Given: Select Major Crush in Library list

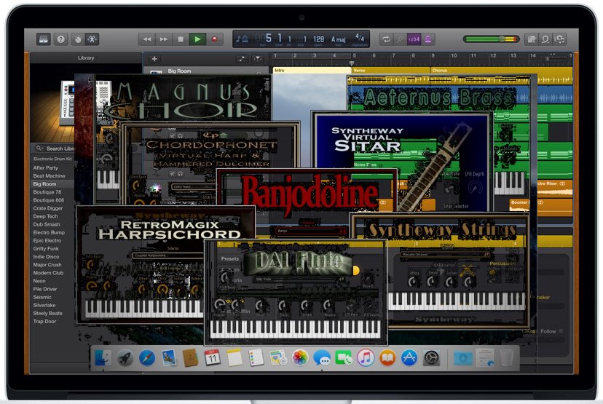Looking at the screenshot, I should [47, 265].
